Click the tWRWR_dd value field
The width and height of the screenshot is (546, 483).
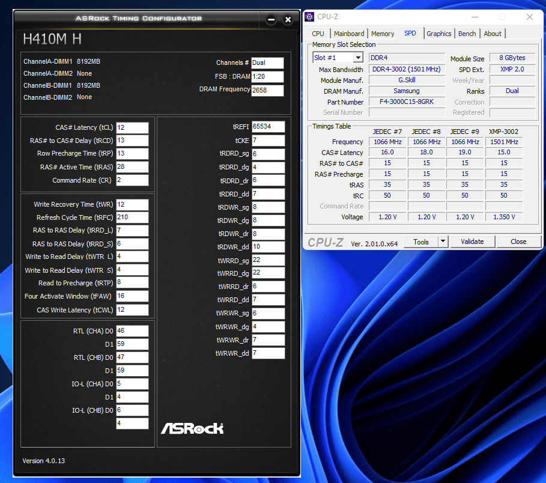[x=268, y=353]
